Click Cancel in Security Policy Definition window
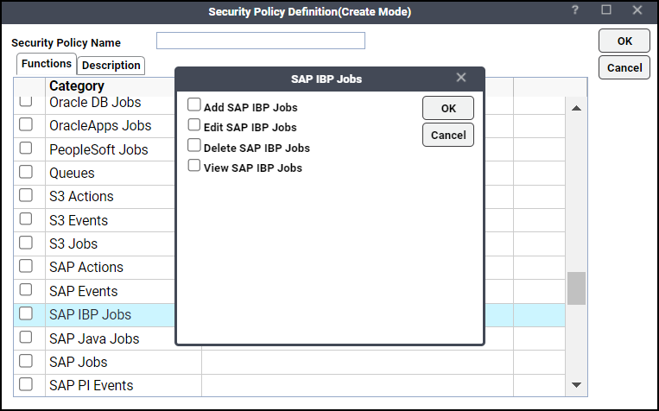The image size is (659, 411). 624,67
